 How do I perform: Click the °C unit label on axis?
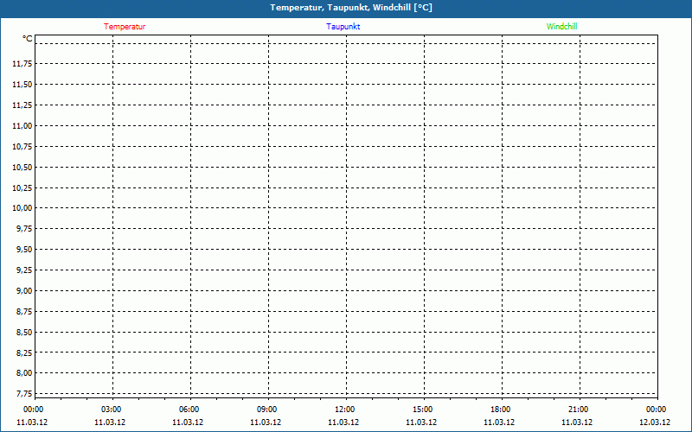[x=28, y=39]
